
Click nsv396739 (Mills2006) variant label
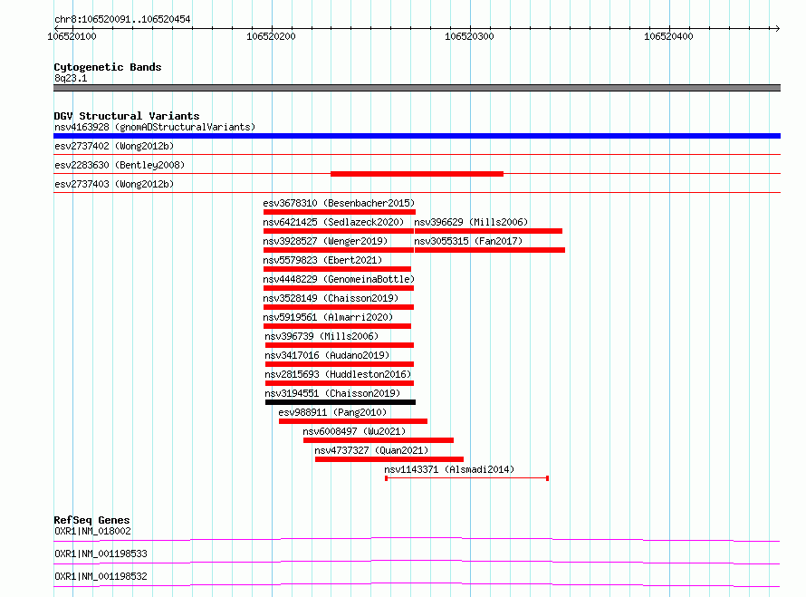(321, 336)
